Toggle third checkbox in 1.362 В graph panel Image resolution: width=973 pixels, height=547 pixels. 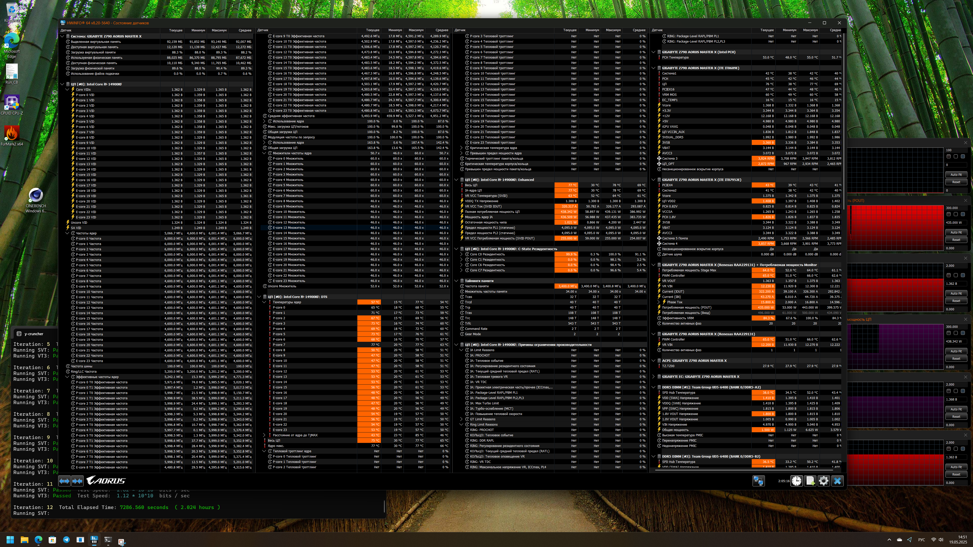pyautogui.click(x=963, y=275)
